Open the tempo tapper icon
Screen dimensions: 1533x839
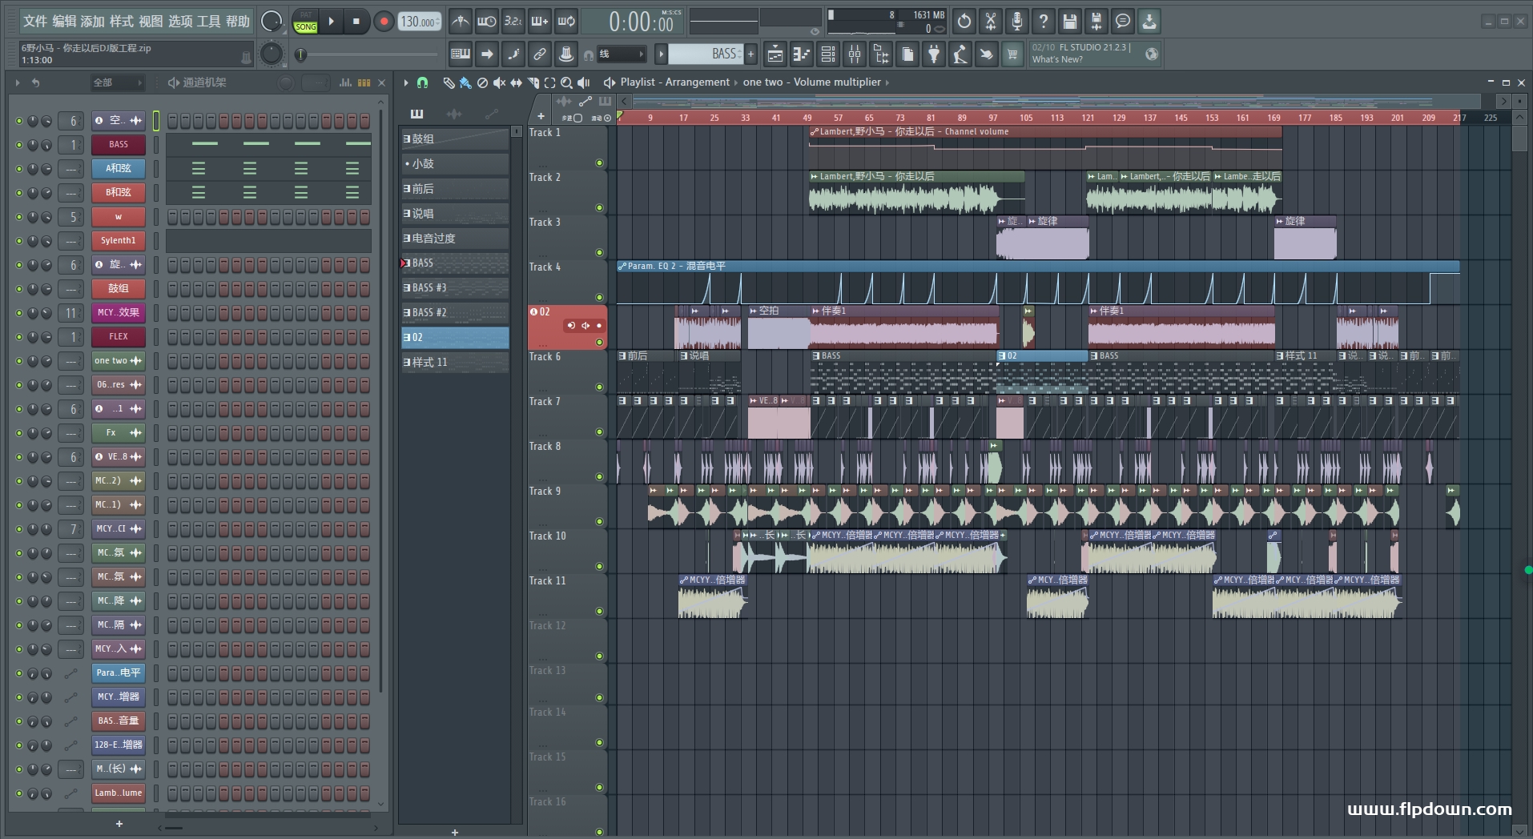(x=960, y=54)
